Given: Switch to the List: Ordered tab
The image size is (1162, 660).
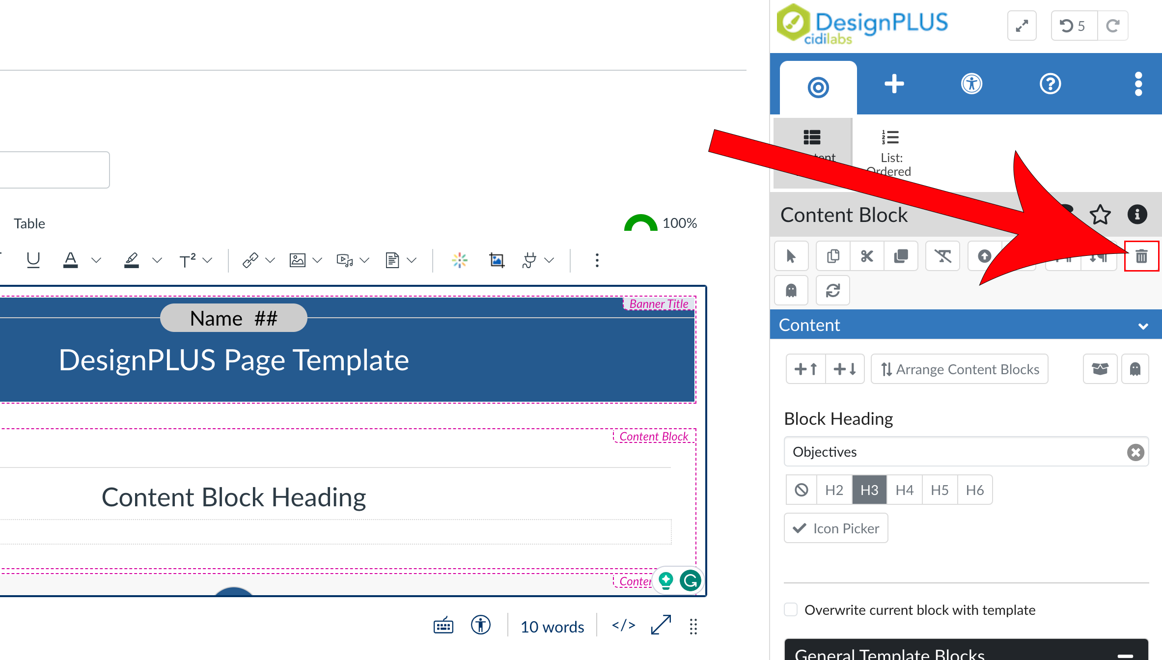Looking at the screenshot, I should click(x=889, y=150).
